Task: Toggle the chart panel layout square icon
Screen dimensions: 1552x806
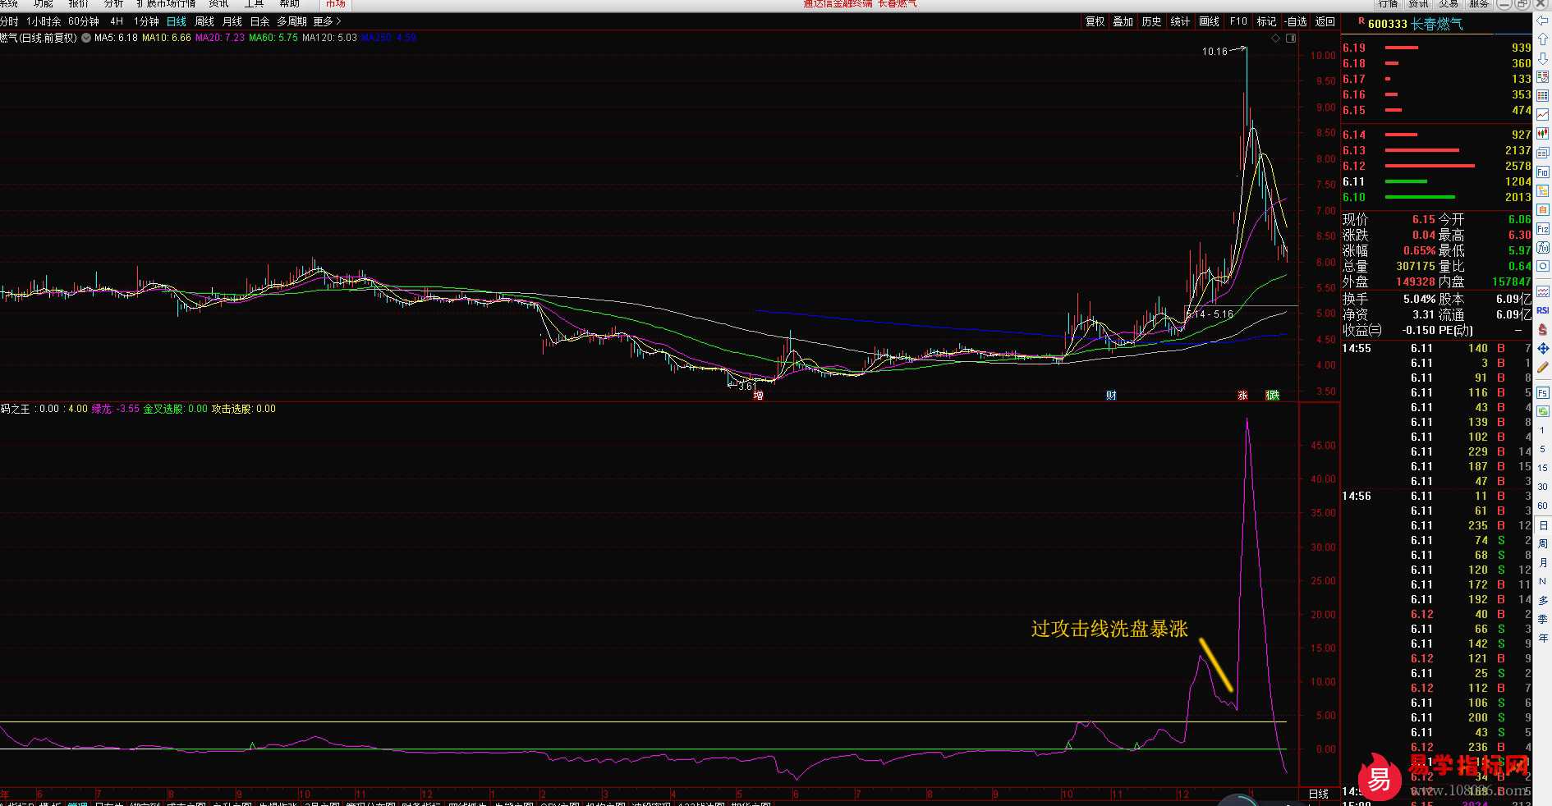Action: point(1291,39)
